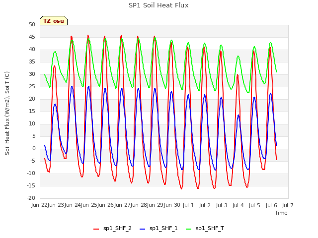This screenshot has width=318, height=238.
Task: Click the 0 y-axis tick label
Action: point(34,149)
